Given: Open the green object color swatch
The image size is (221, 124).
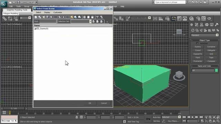Looking at the screenshot, I should tap(217, 70).
